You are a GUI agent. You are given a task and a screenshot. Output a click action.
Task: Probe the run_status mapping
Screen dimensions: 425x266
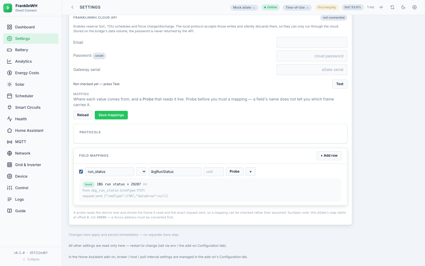click(235, 172)
